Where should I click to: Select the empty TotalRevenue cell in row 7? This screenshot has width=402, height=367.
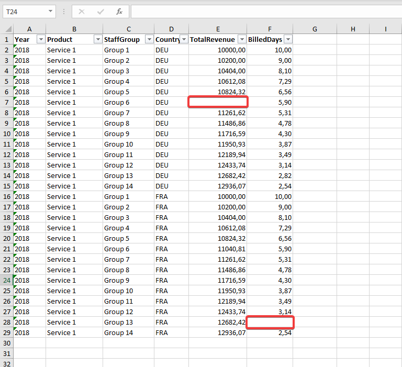click(x=218, y=103)
